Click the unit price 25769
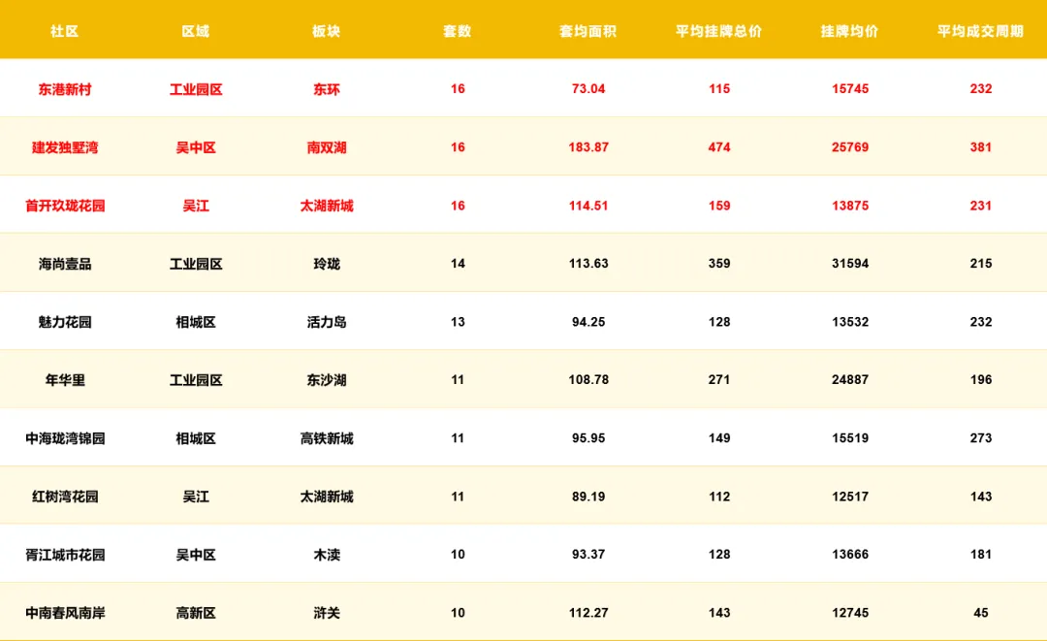This screenshot has width=1047, height=641. [850, 146]
